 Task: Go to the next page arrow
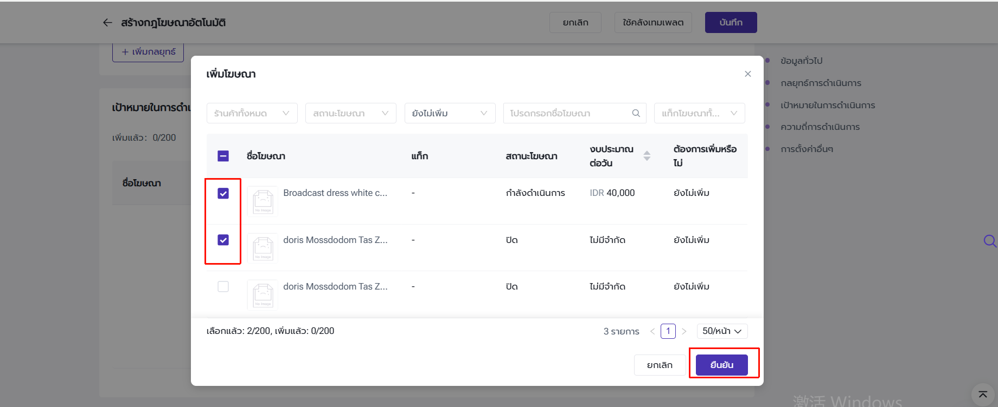[x=684, y=331]
